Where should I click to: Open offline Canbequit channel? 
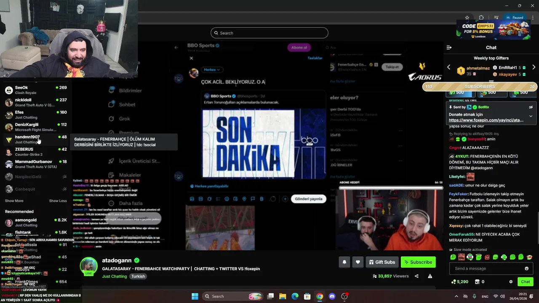coord(36,189)
